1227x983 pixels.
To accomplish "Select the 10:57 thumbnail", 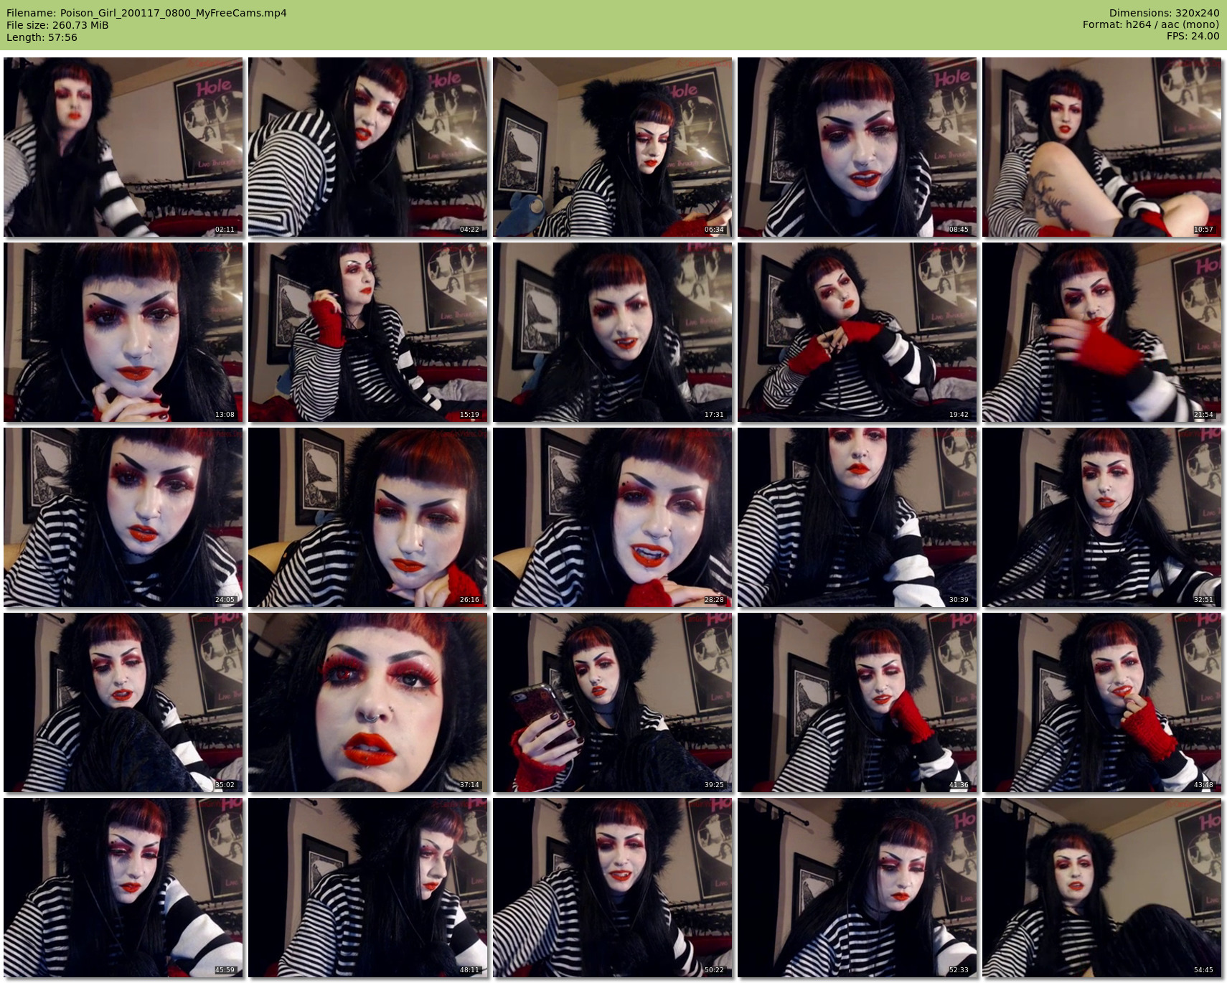I will (1102, 147).
